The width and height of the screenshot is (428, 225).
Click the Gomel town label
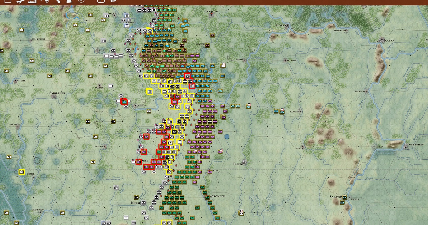(x=31, y=174)
